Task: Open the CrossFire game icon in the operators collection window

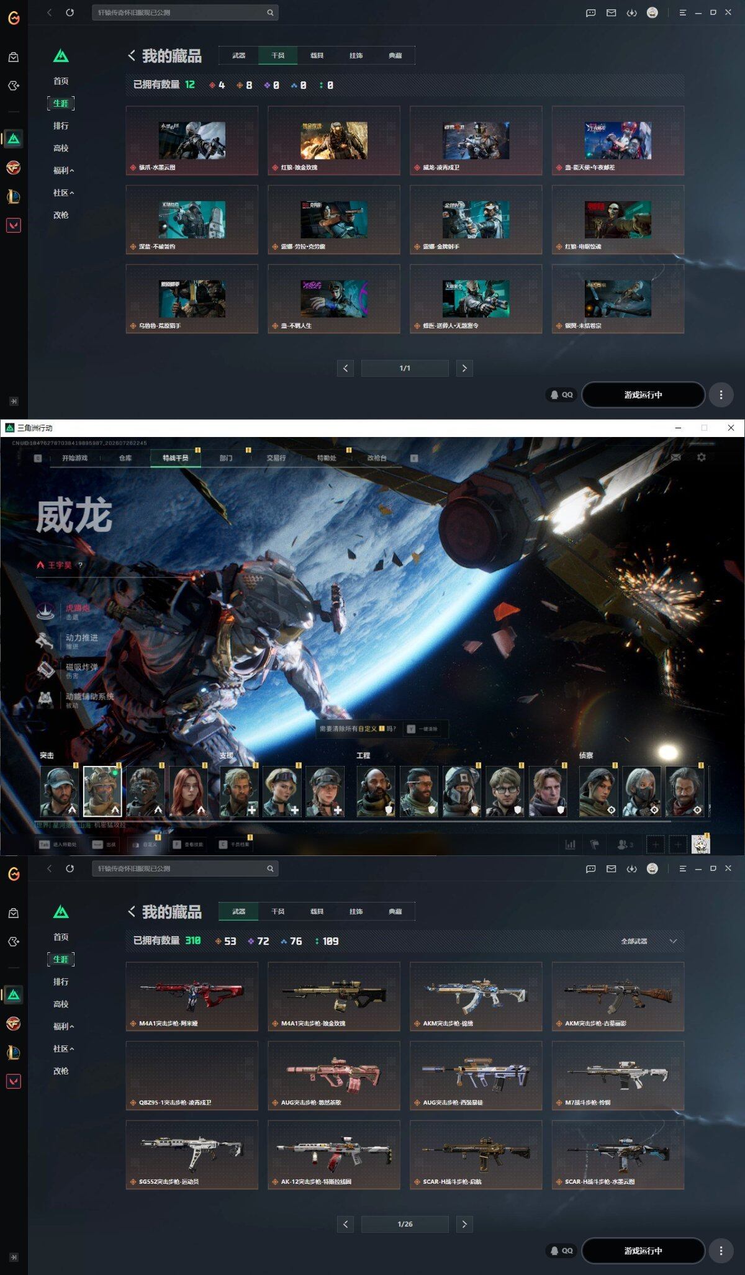Action: pos(14,168)
